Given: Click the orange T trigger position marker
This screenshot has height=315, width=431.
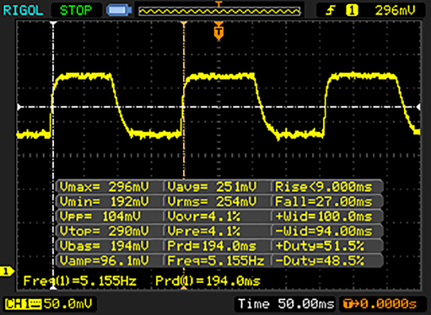Looking at the screenshot, I should [218, 32].
